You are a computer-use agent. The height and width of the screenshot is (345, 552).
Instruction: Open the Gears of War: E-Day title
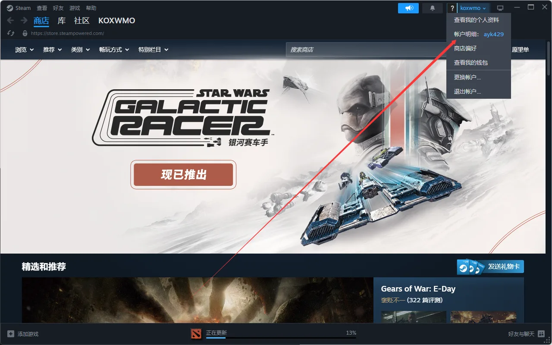click(418, 289)
